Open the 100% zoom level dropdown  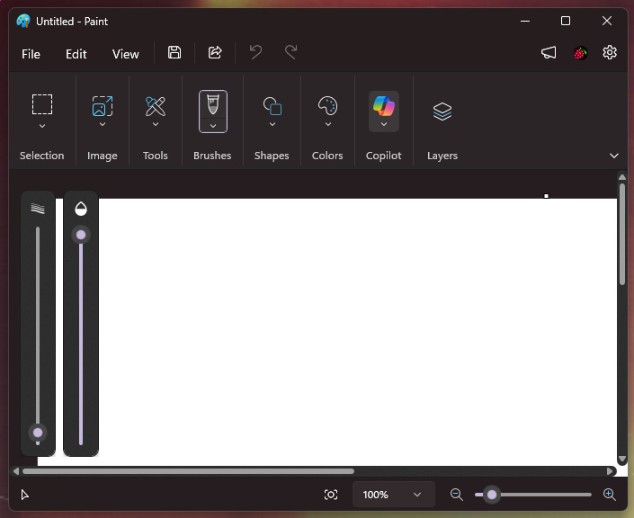(393, 495)
